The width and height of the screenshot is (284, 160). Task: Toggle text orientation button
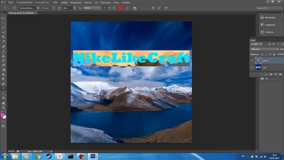click(x=14, y=8)
